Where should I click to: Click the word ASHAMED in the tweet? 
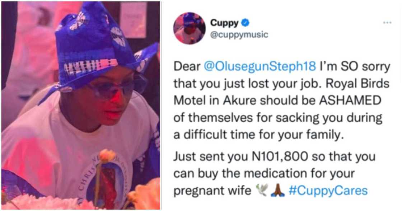tap(350, 100)
